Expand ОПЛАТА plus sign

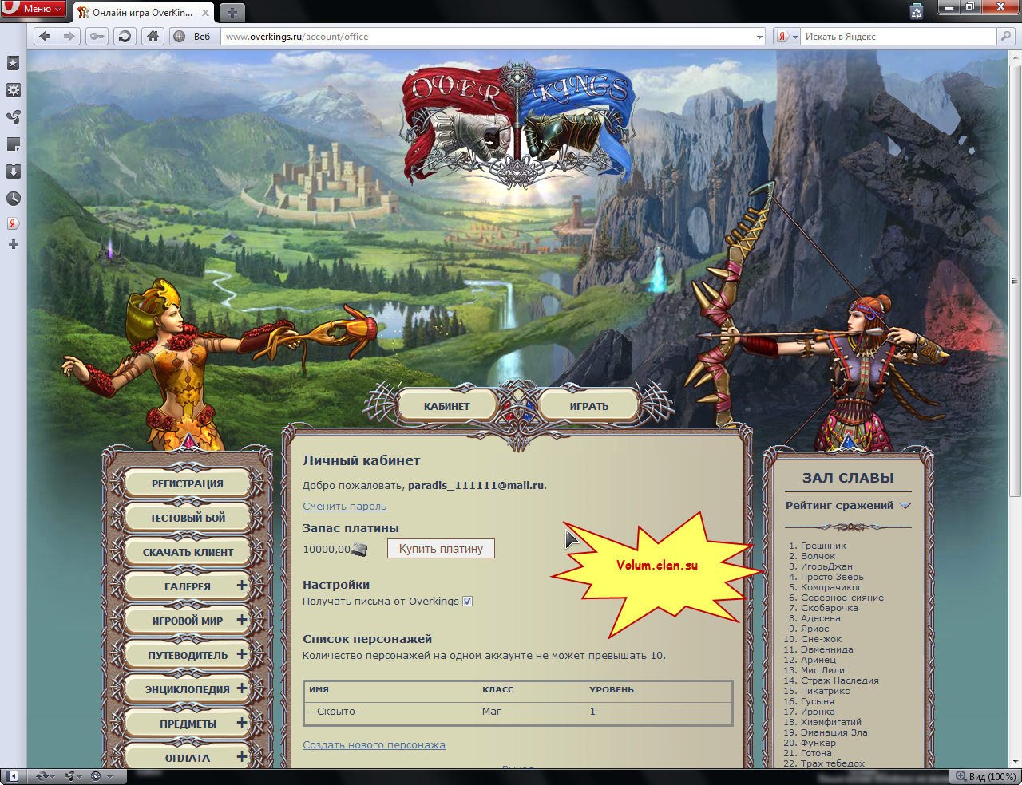coord(242,757)
